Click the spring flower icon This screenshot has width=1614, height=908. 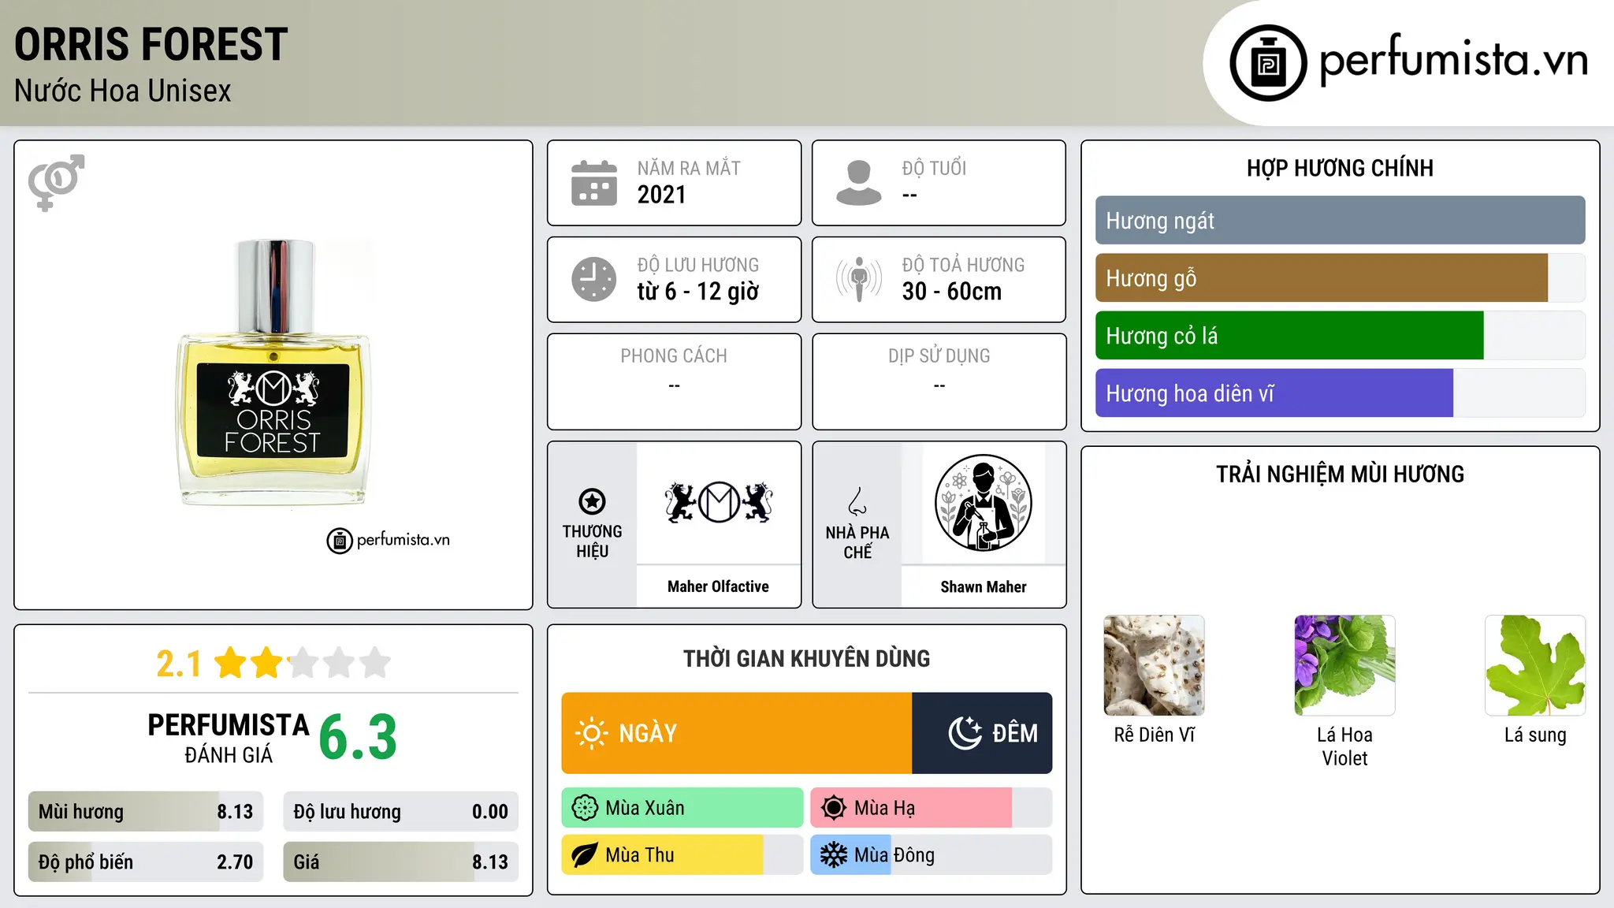click(x=585, y=808)
